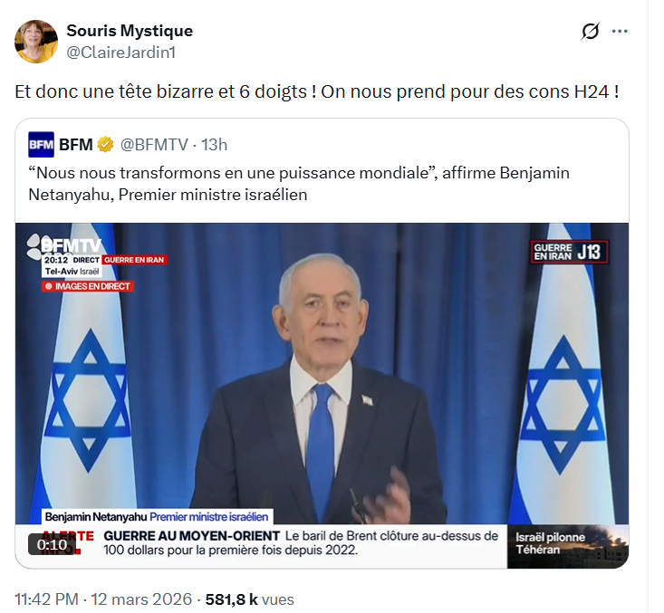Click the BFMTV logo in the video

pyautogui.click(x=64, y=245)
